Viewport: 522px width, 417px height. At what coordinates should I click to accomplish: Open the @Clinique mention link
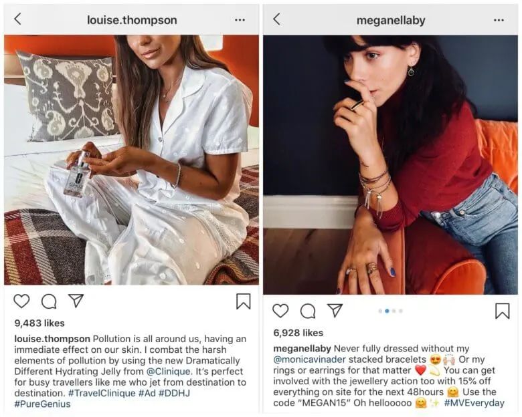click(165, 370)
